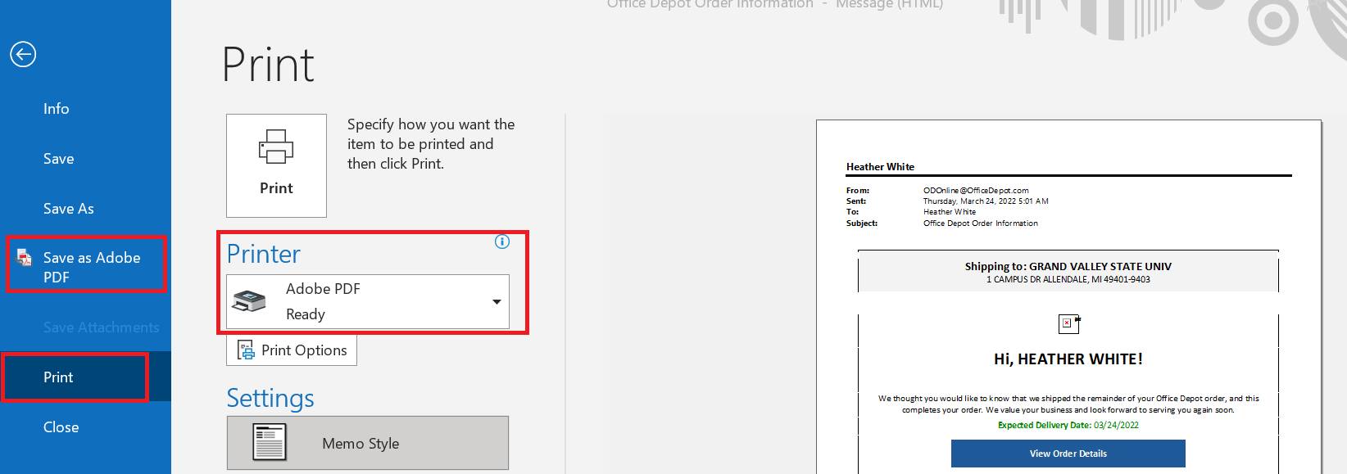Click the greyed-out Save Attachments item
The image size is (1347, 474).
tap(101, 327)
